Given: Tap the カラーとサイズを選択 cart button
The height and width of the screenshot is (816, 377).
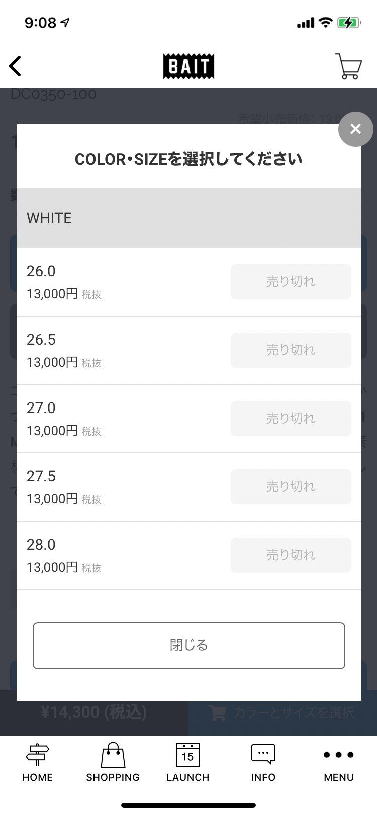Looking at the screenshot, I should pyautogui.click(x=281, y=712).
